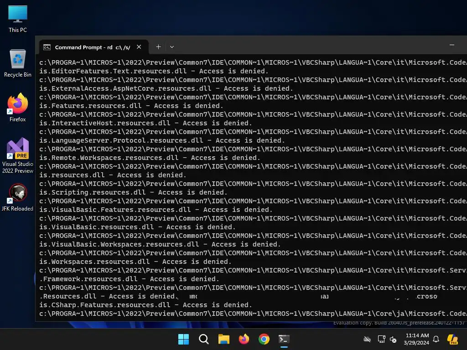Minimize the terminal window
Viewport: 467px width, 350px height.
coord(452,45)
